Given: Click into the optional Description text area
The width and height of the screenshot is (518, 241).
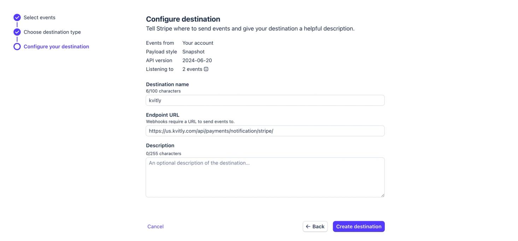Looking at the screenshot, I should tap(265, 177).
